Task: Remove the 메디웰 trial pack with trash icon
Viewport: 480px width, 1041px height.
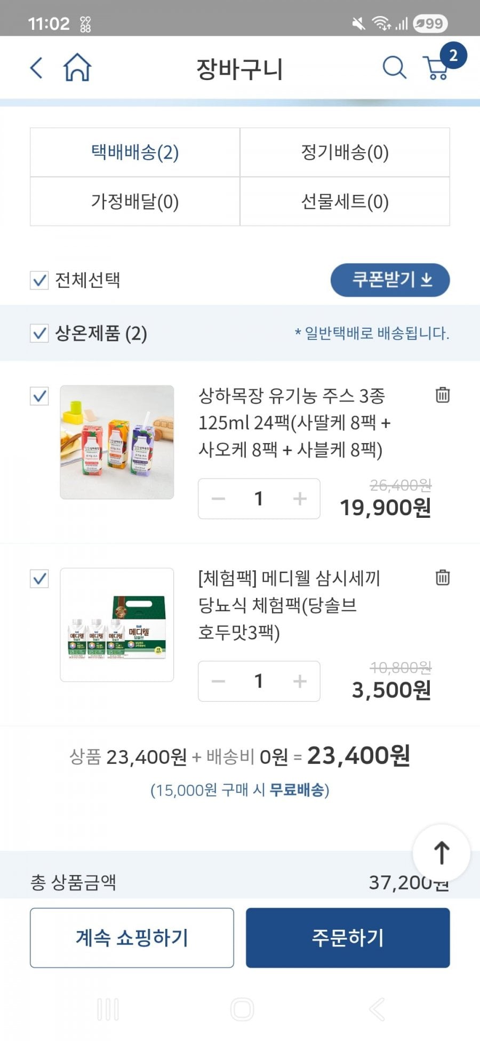Action: [x=443, y=578]
